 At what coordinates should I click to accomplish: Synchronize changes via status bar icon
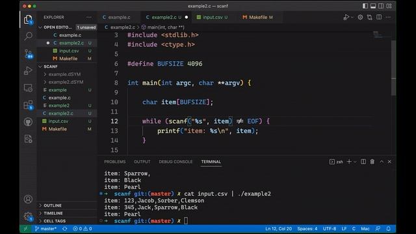(65, 228)
